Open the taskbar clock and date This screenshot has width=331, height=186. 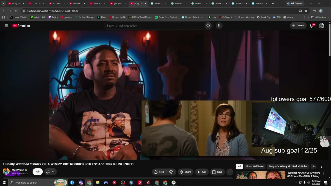pyautogui.click(x=316, y=183)
